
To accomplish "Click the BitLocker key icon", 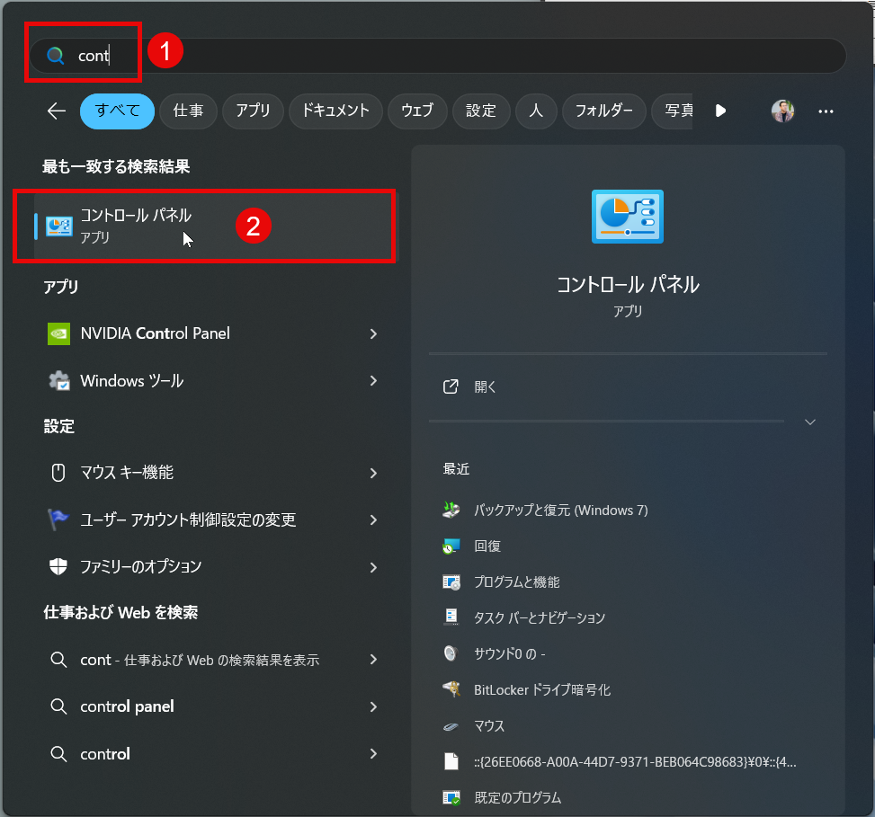I will (x=451, y=689).
